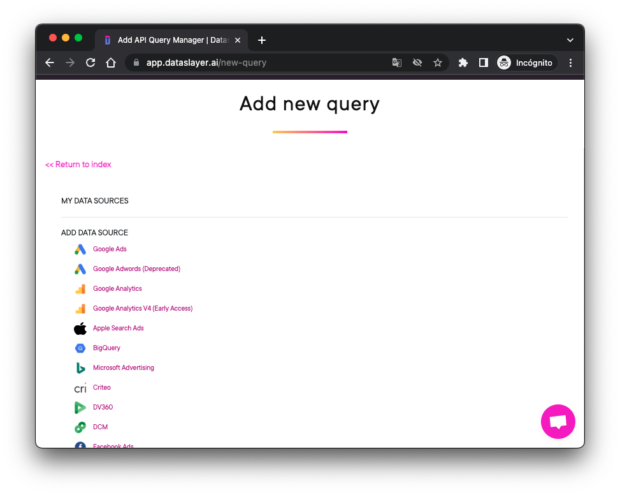620x495 pixels.
Task: Open the Apple Search Ads source
Action: coord(80,328)
